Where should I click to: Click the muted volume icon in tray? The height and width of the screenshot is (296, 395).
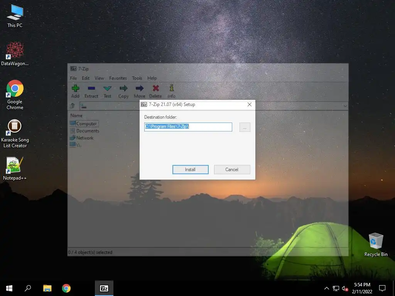(x=345, y=288)
